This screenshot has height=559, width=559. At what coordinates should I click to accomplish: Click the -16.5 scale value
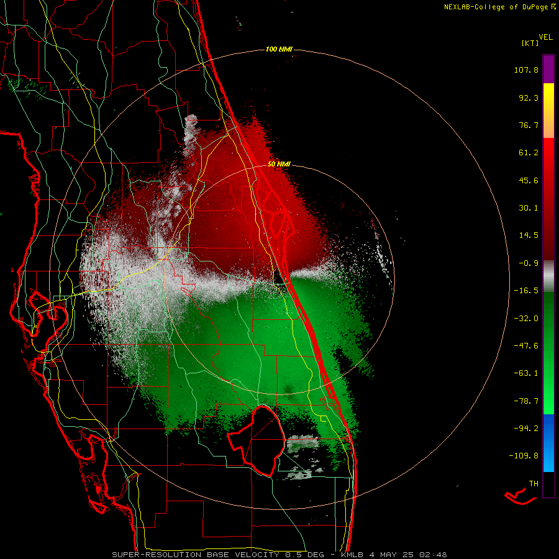526,291
